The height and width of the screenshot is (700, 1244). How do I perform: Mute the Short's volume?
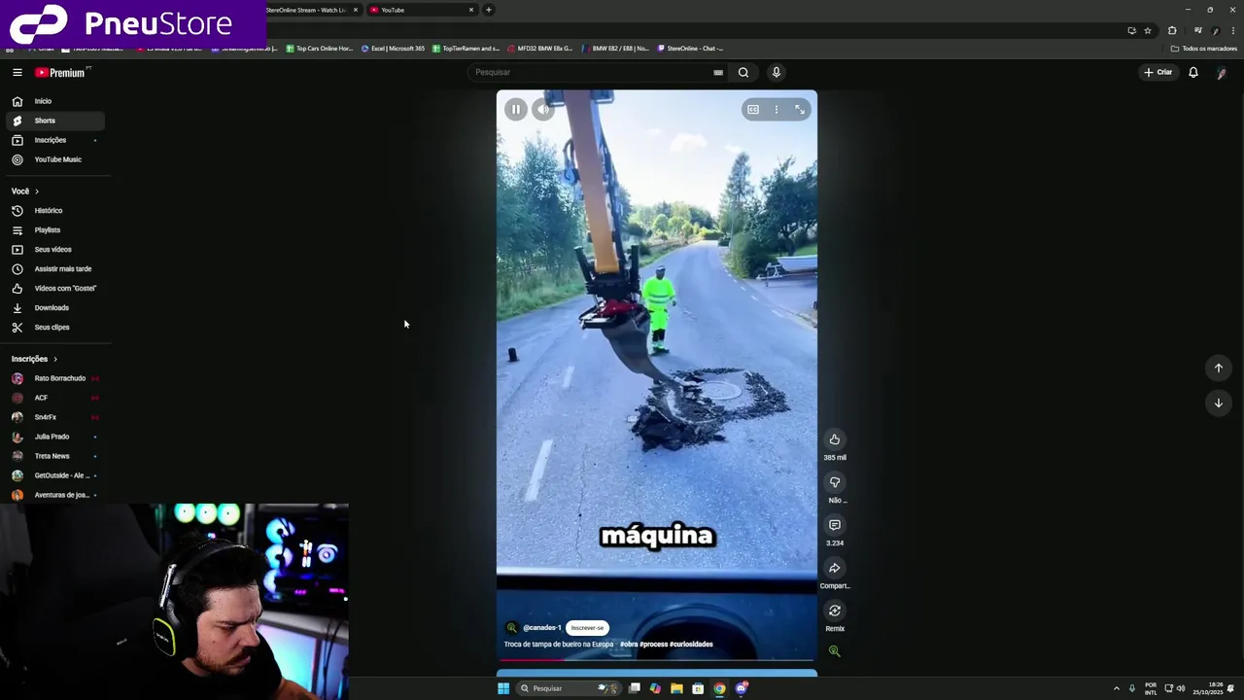543,110
